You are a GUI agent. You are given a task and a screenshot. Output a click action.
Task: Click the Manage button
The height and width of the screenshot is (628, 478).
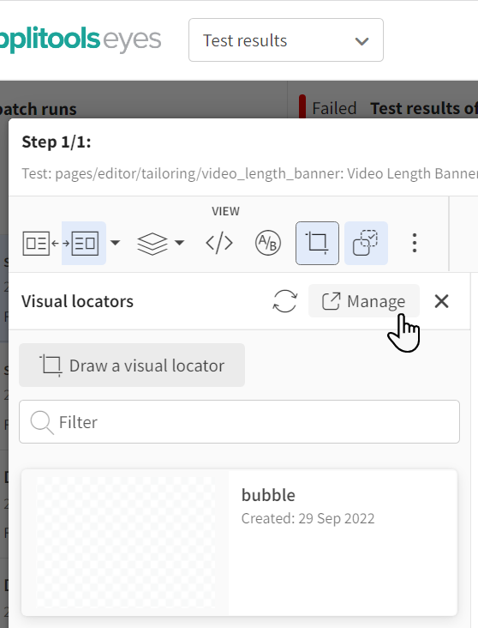(364, 301)
